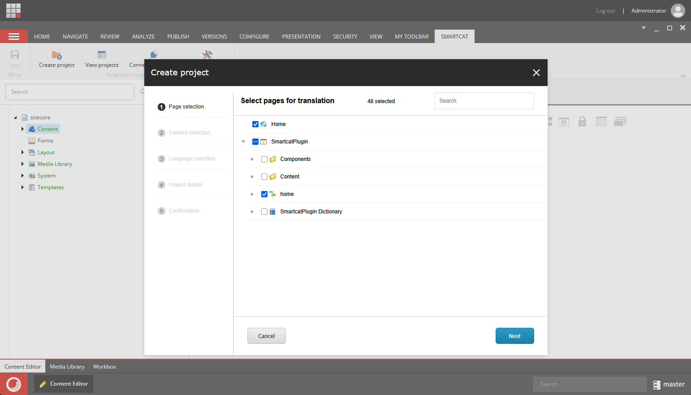Switch to the NAVIGATE ribbon tab

tap(75, 37)
